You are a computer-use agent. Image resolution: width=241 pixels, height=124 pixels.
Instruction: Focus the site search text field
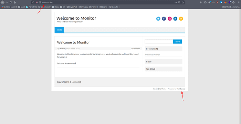(x=159, y=41)
